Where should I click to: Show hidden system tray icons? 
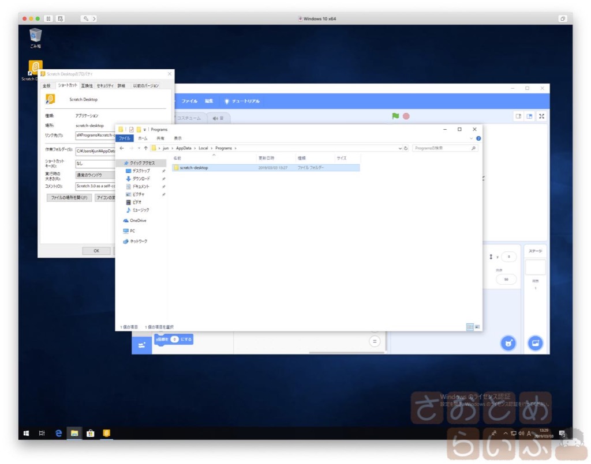[x=506, y=433]
